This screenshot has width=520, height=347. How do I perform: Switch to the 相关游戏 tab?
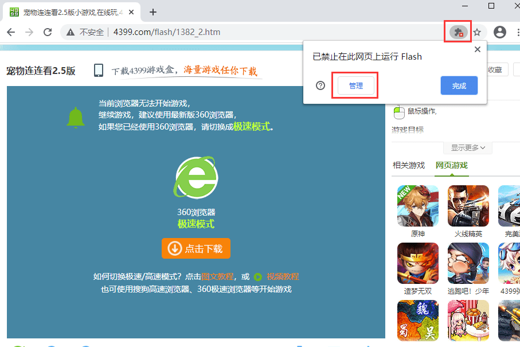pyautogui.click(x=409, y=165)
